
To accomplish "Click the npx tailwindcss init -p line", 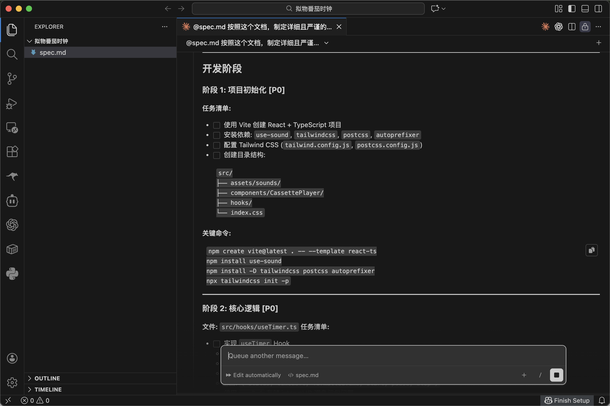I will (249, 281).
